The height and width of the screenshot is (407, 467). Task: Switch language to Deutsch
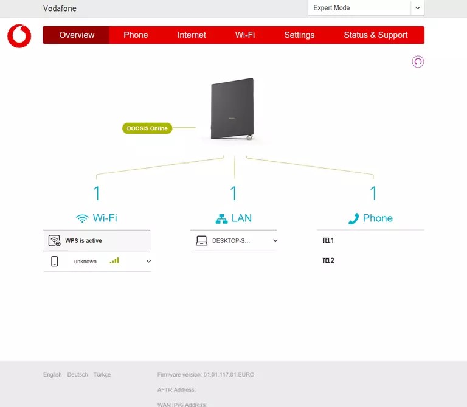tap(77, 375)
